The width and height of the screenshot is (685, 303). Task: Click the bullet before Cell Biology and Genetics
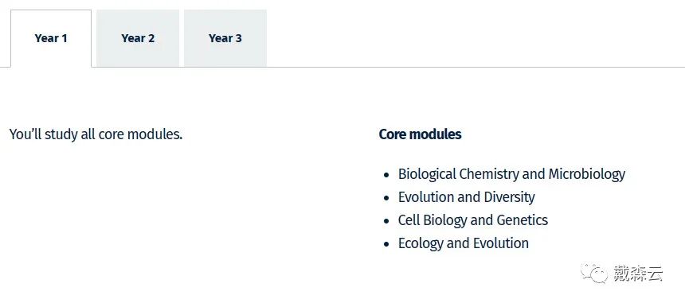click(386, 221)
